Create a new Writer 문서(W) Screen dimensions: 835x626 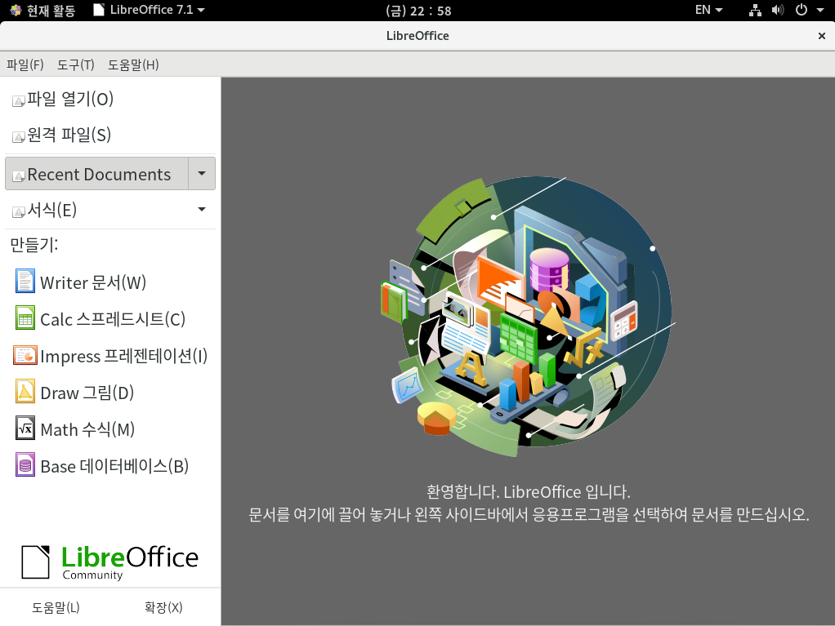click(110, 282)
